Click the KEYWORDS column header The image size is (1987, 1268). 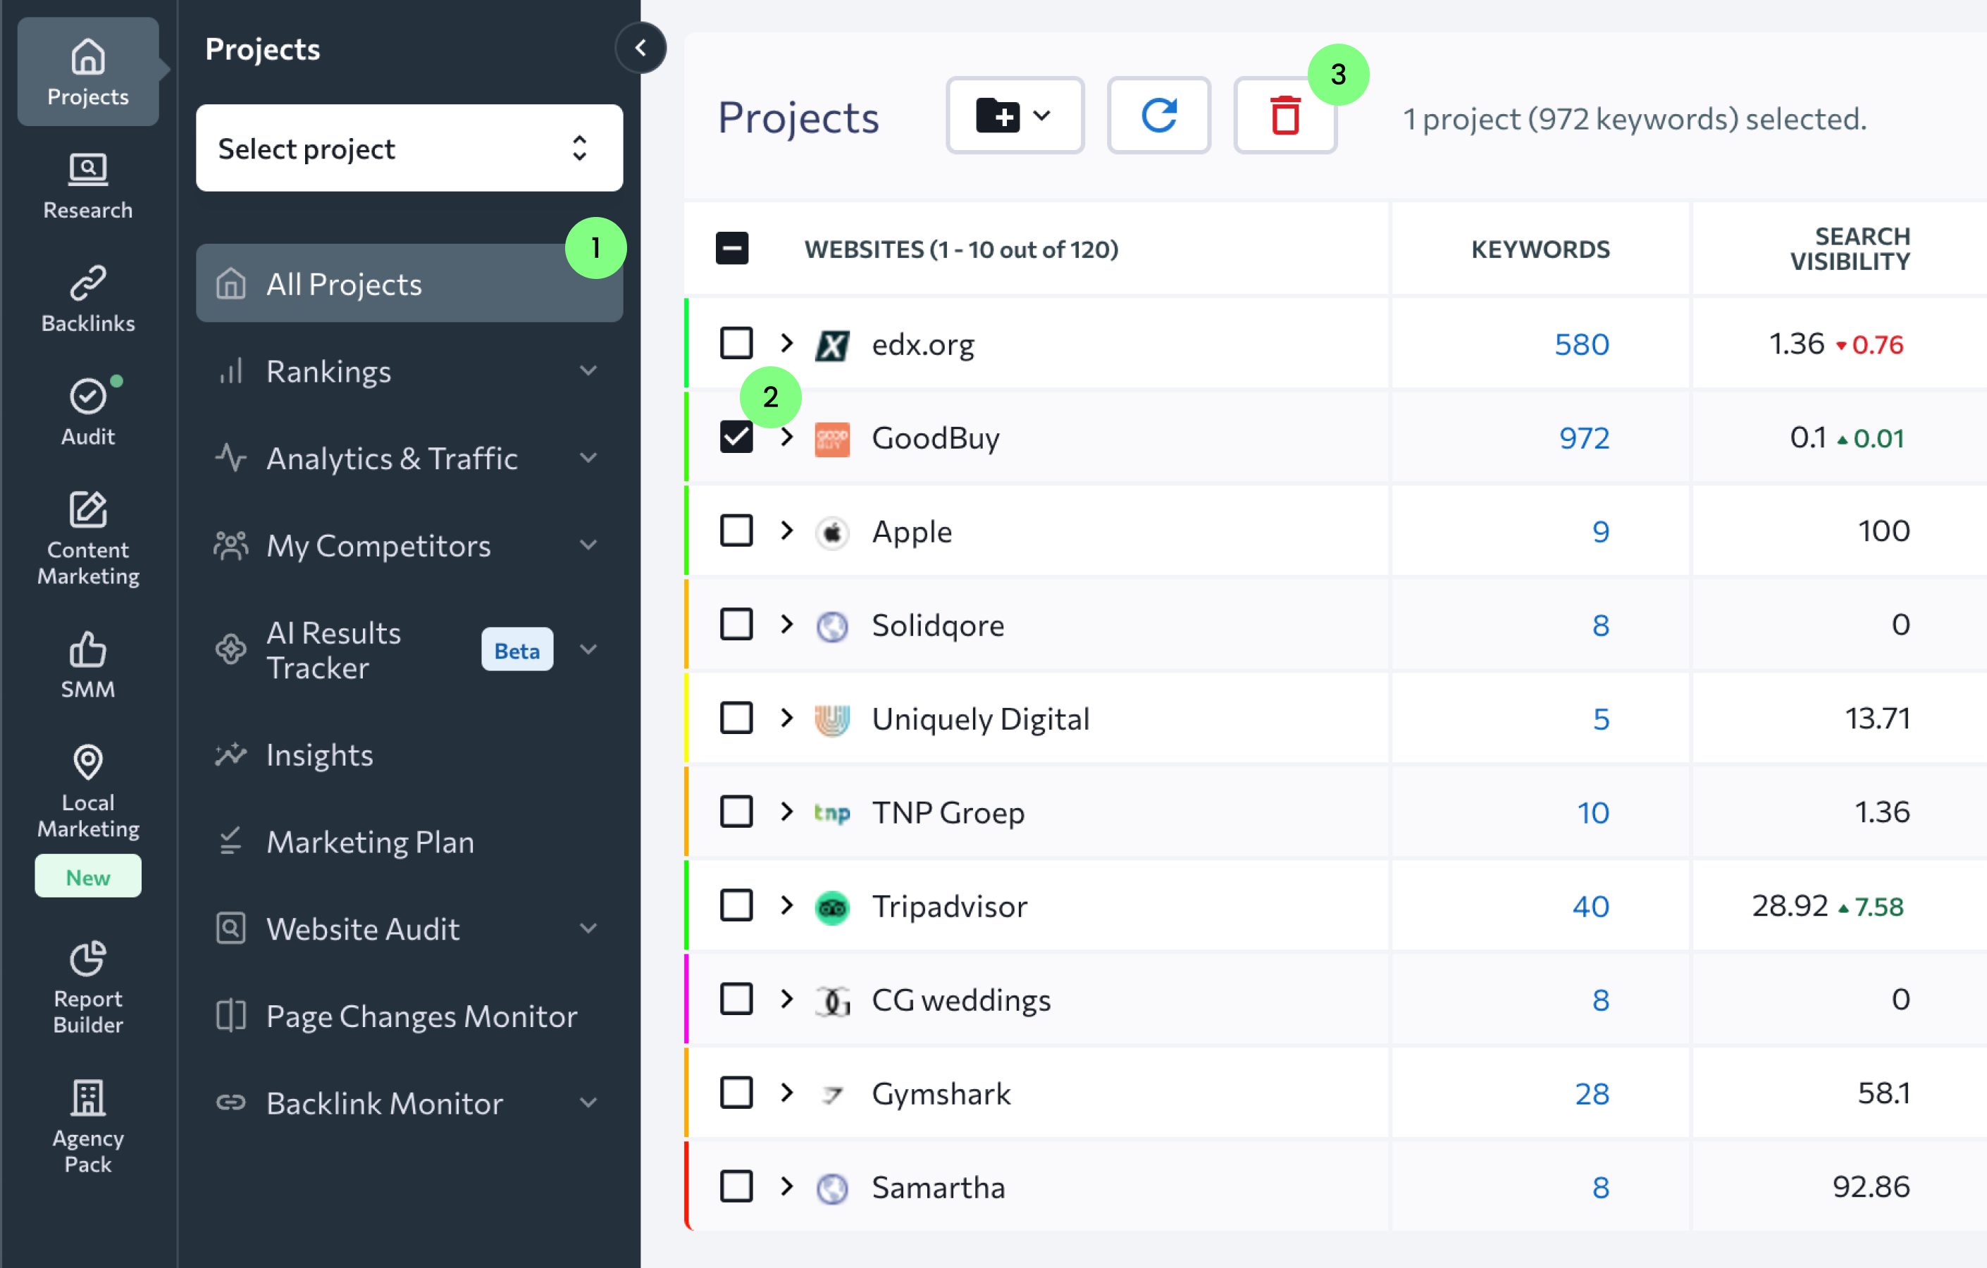pos(1540,249)
